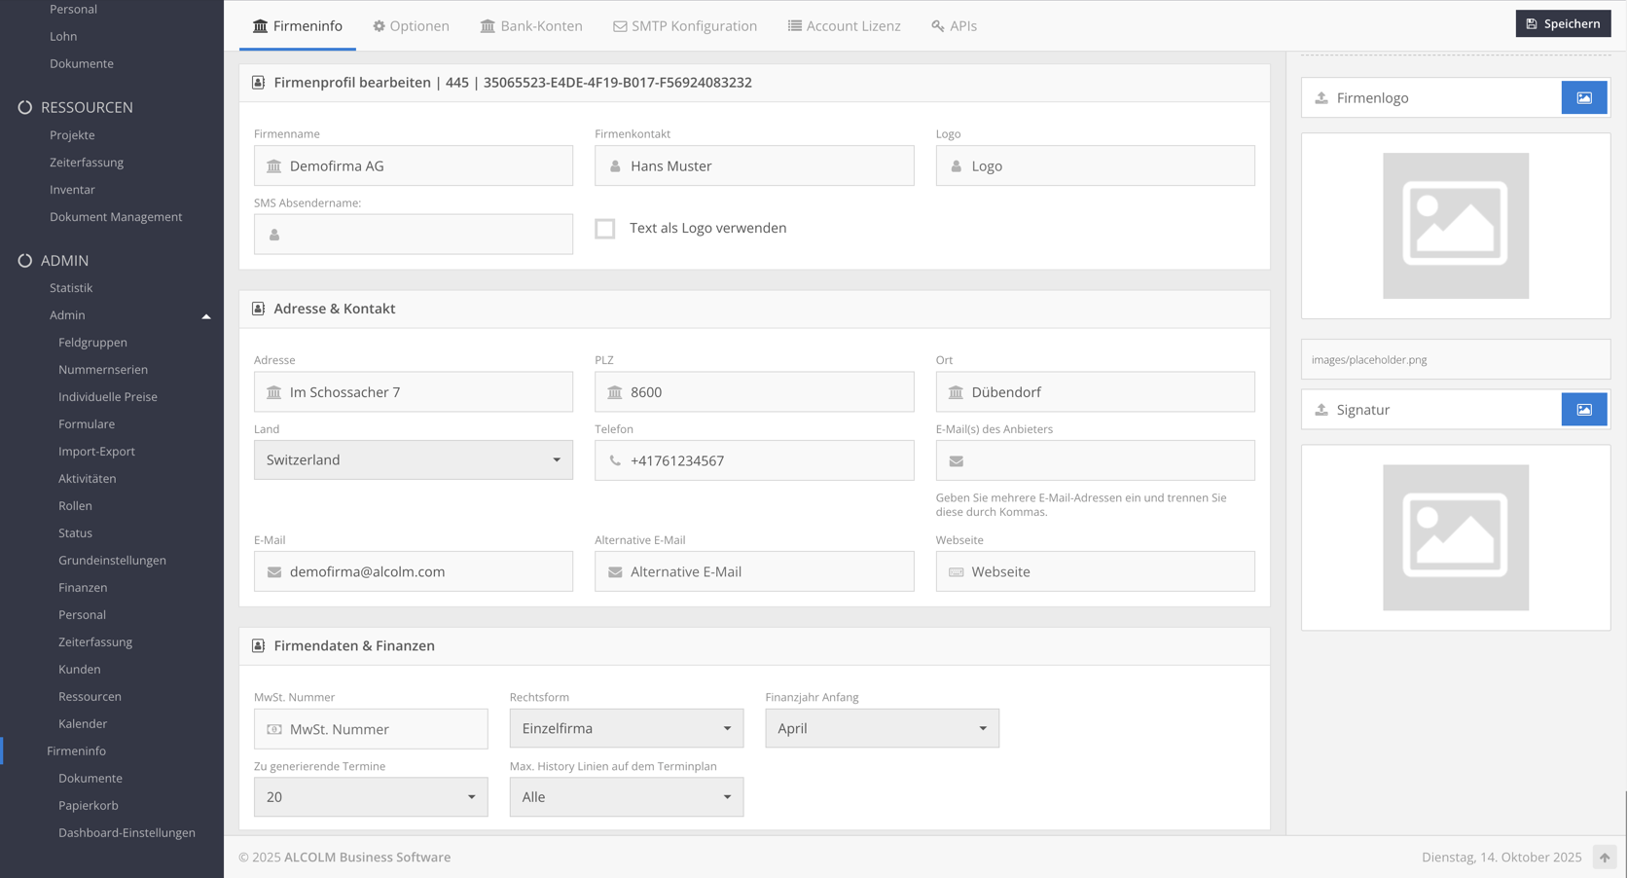Image resolution: width=1628 pixels, height=878 pixels.
Task: Click the Firmenlogo placeholder image thumbnail
Action: 1455,226
